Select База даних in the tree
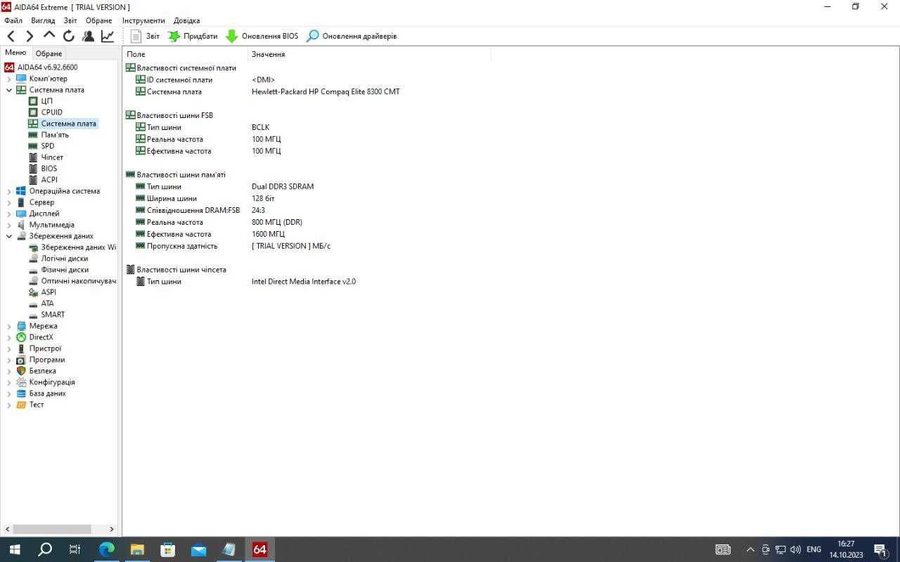The width and height of the screenshot is (900, 562). 47,393
